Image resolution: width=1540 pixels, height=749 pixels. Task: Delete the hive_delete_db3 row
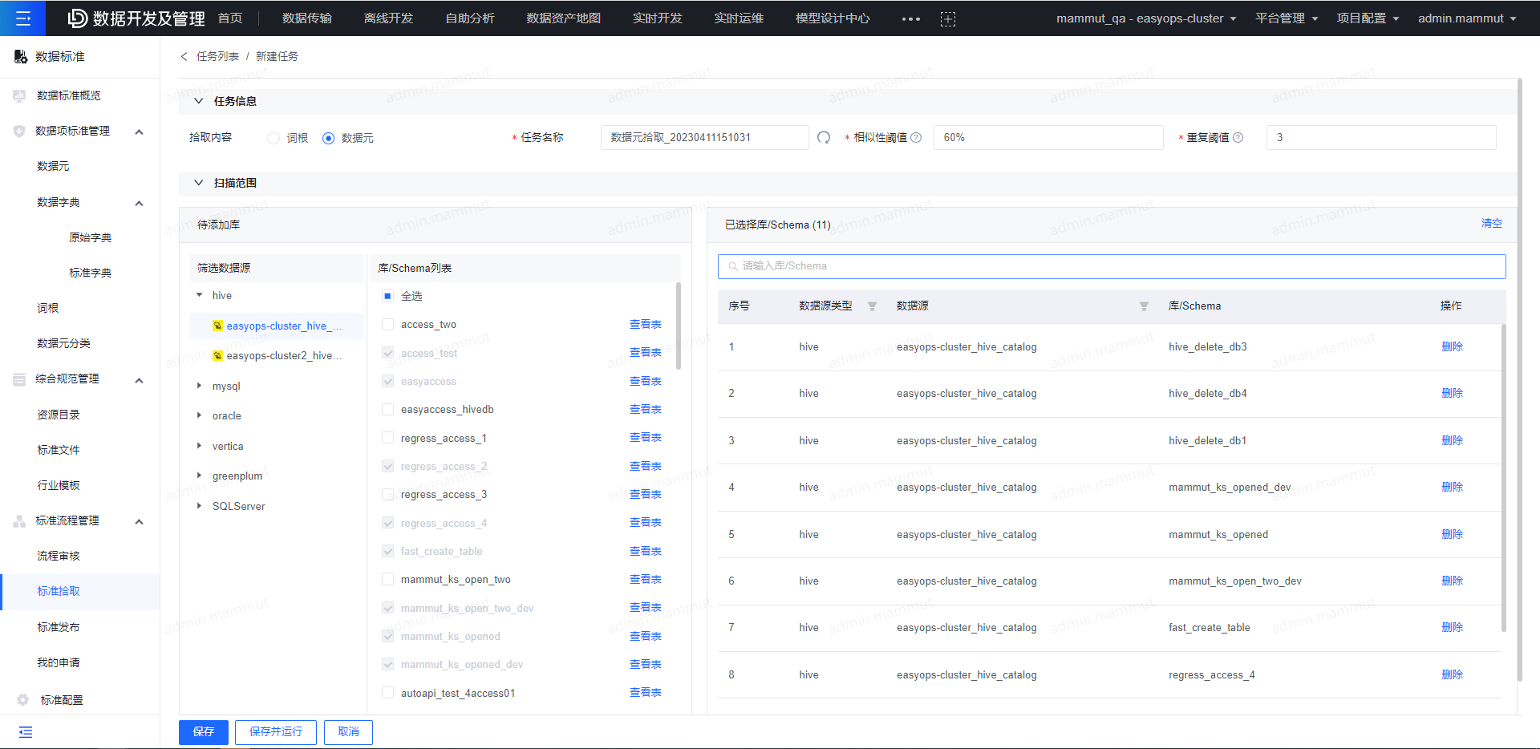(1452, 347)
